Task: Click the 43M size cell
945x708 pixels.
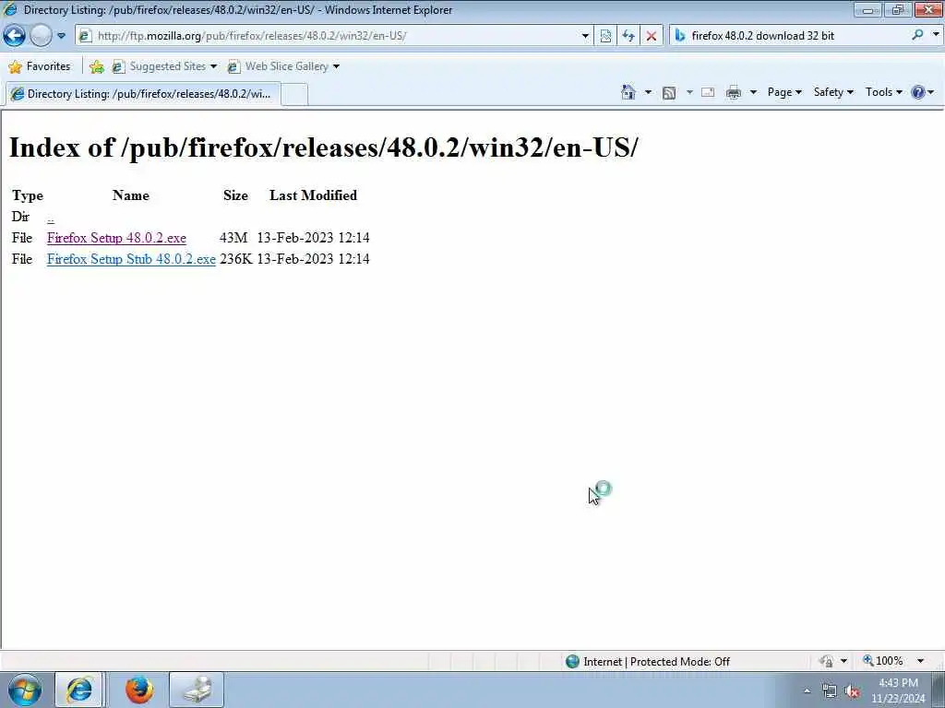Action: tap(233, 238)
